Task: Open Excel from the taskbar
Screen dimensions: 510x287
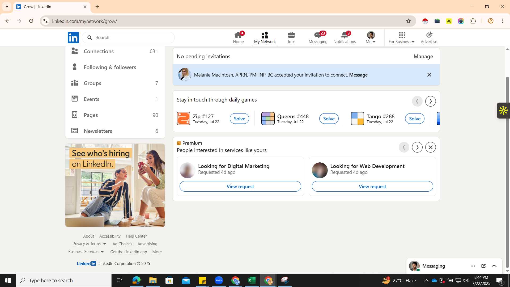Action: [x=252, y=280]
